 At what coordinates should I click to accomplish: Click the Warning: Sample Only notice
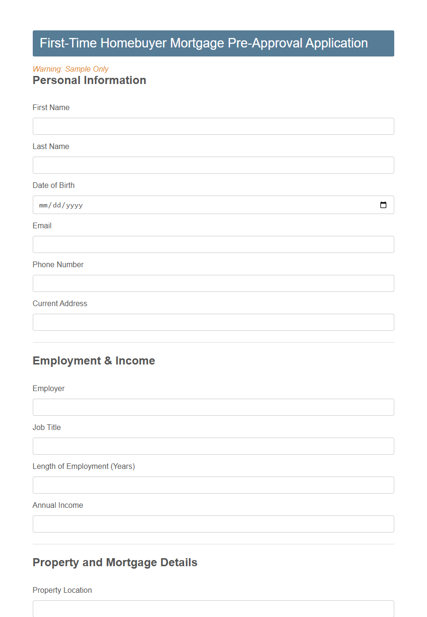click(70, 69)
